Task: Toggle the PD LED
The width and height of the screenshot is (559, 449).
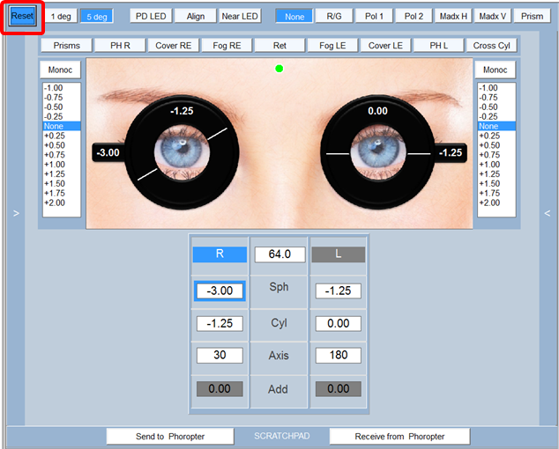Action: 149,16
